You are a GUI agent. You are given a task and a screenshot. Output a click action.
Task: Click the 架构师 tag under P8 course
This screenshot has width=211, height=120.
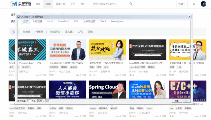(x=74, y=67)
